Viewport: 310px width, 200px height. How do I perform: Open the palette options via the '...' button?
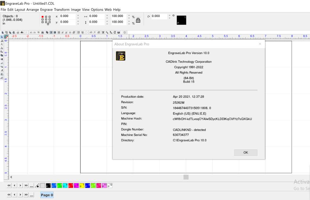31,185
